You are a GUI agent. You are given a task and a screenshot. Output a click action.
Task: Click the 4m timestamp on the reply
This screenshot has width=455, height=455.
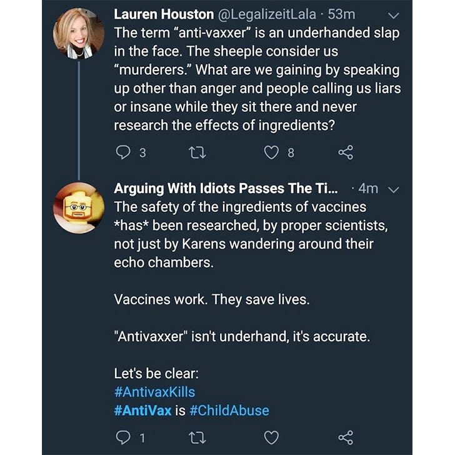click(x=369, y=189)
